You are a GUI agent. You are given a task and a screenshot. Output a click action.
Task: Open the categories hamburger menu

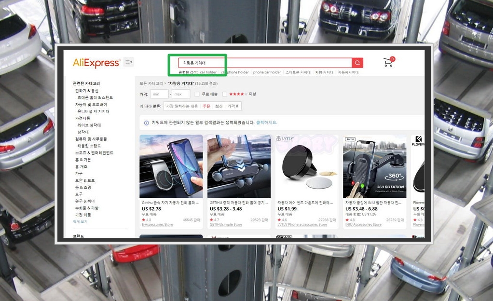pos(129,62)
